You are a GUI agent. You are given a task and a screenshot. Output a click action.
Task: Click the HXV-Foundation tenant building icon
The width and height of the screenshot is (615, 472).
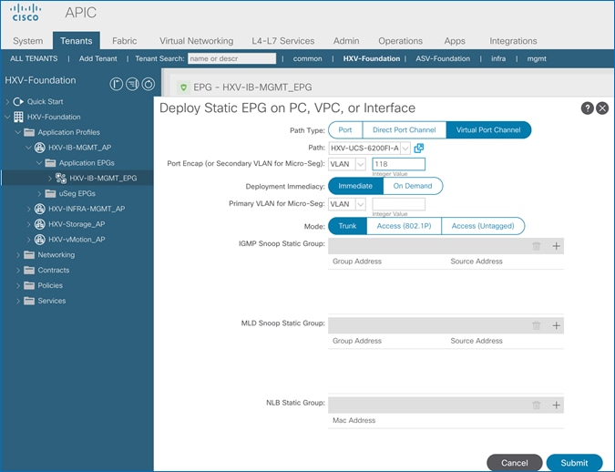(18, 117)
